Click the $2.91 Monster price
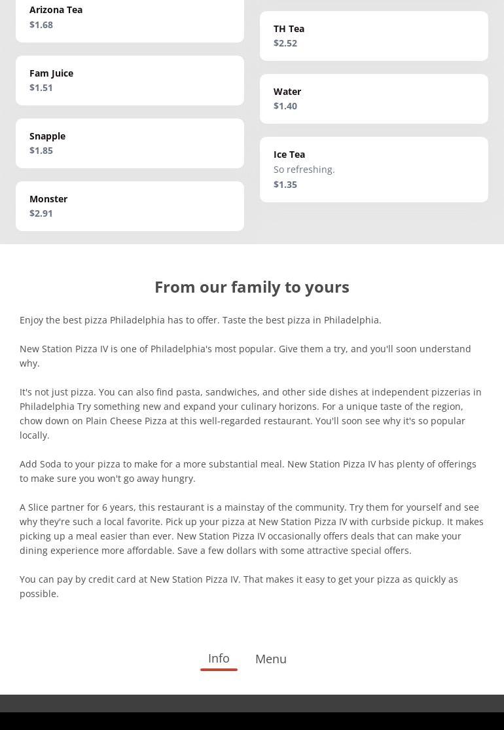Image resolution: width=504 pixels, height=730 pixels. pos(41,213)
